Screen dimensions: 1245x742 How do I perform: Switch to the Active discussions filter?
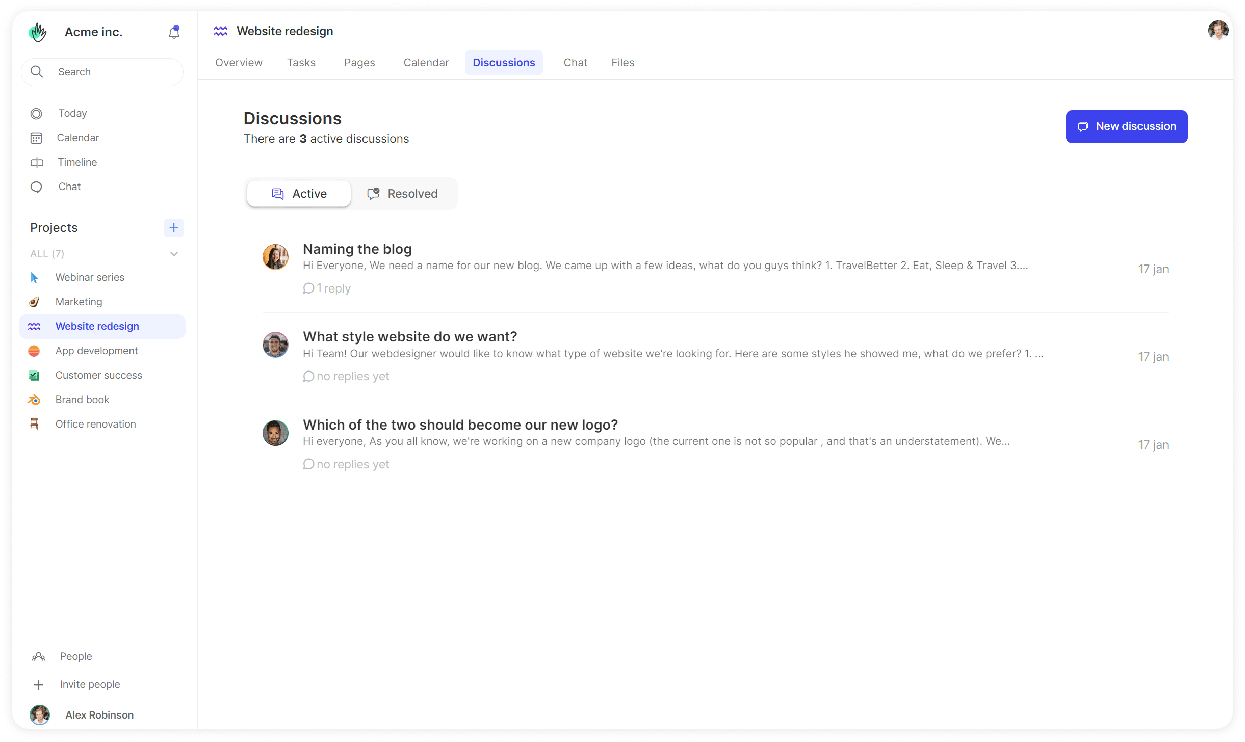(x=299, y=194)
